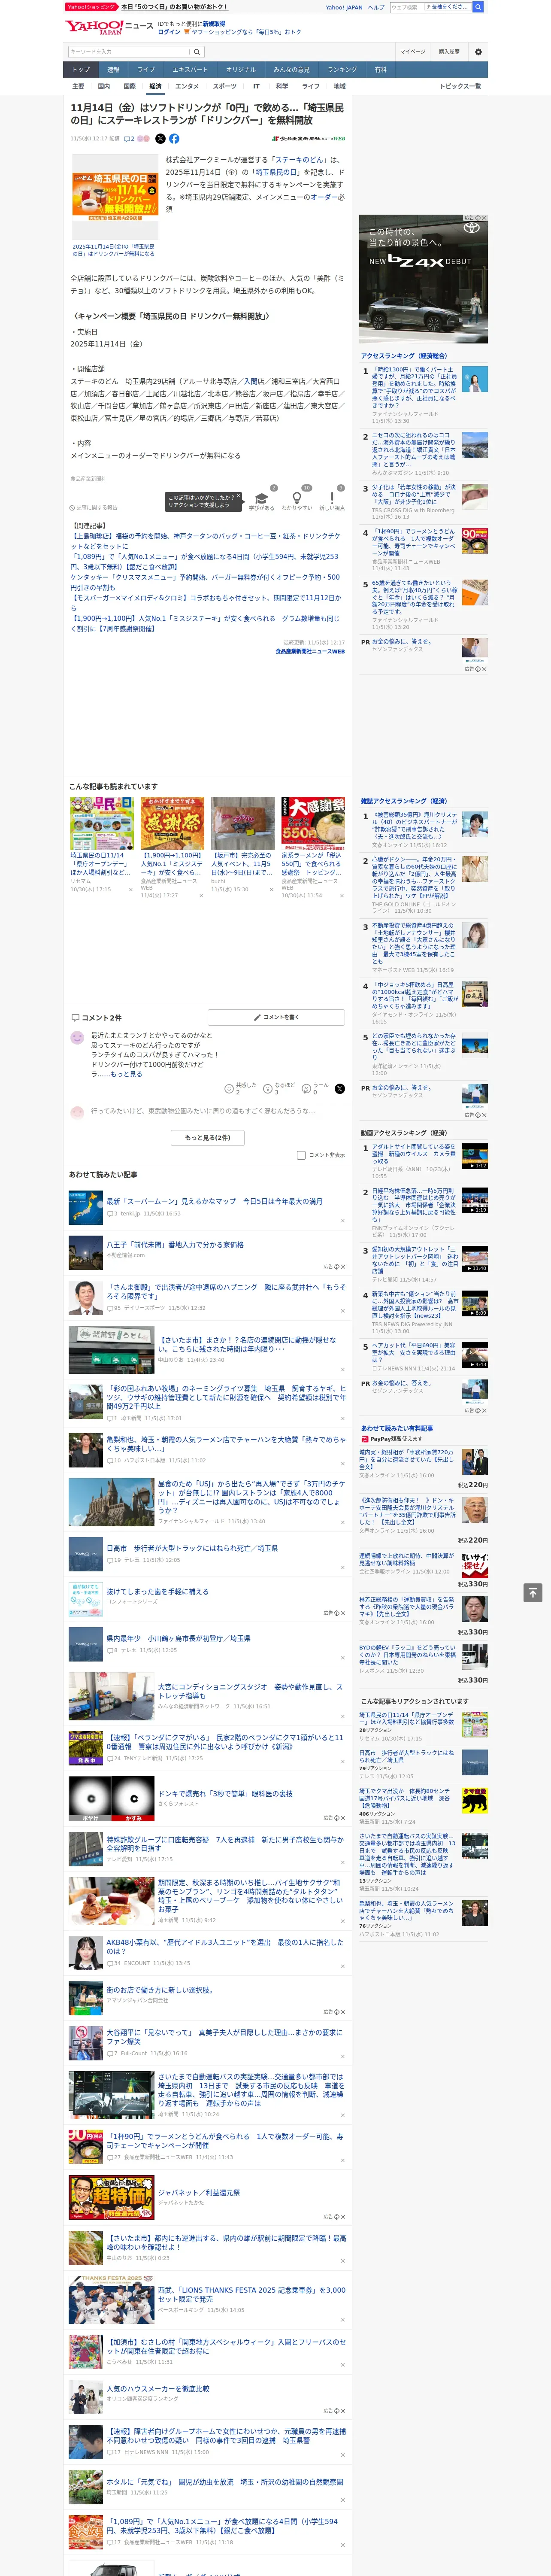Click the ログイン link
Image resolution: width=551 pixels, height=2576 pixels.
click(169, 32)
